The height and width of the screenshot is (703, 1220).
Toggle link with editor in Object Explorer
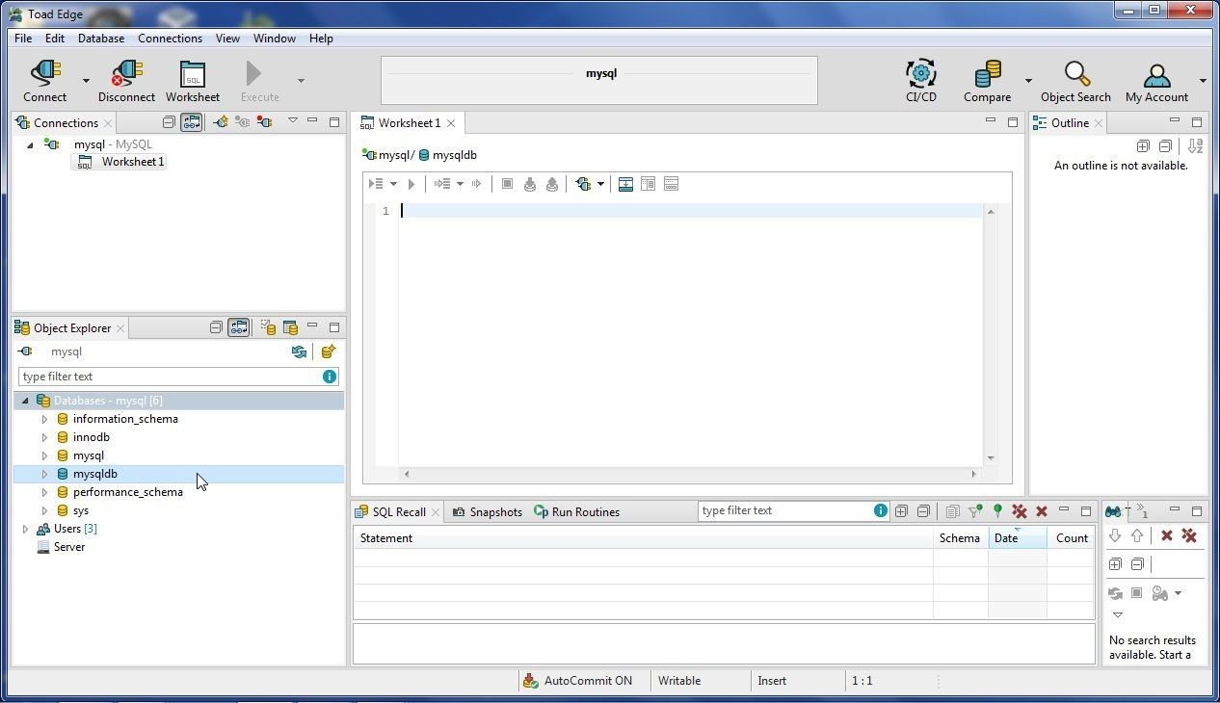point(238,327)
